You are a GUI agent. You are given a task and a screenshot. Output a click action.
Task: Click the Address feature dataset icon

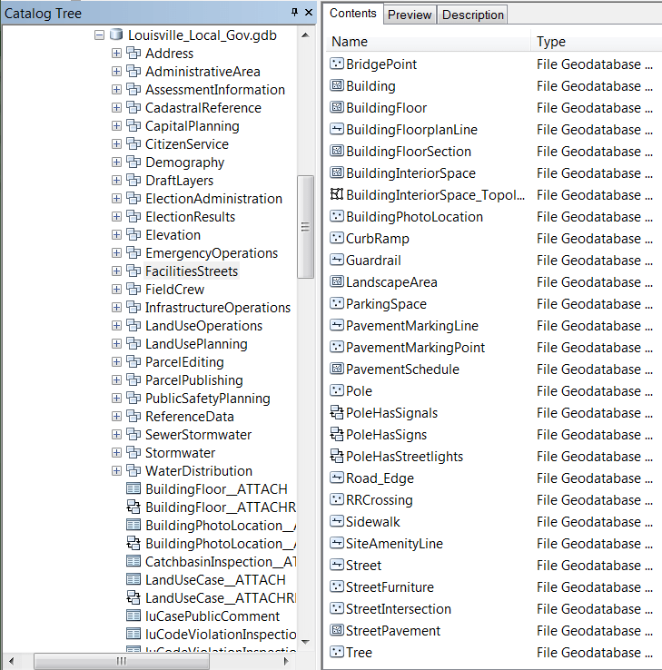tap(133, 53)
